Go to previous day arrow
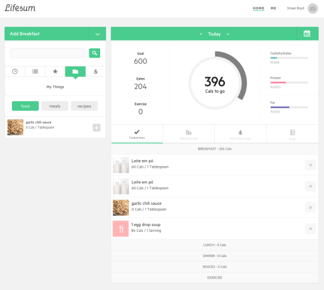Image resolution: width=324 pixels, height=290 pixels. coord(201,34)
